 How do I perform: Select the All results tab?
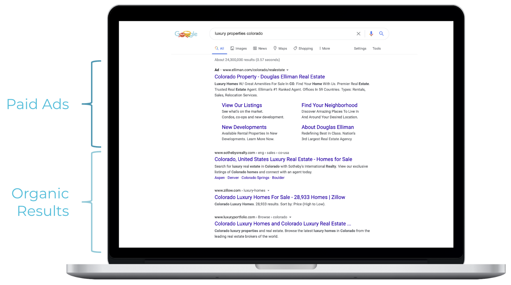pos(219,48)
